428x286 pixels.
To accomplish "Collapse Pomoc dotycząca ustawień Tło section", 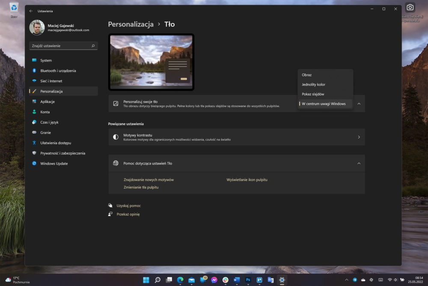I will click(x=359, y=163).
